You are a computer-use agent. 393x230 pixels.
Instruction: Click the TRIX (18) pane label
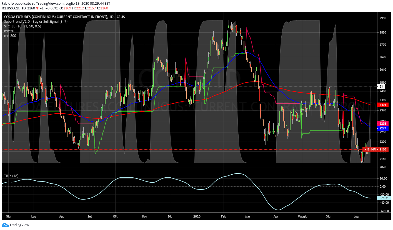click(x=12, y=176)
